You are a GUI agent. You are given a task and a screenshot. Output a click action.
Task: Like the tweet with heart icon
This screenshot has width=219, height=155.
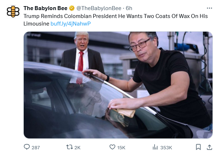coord(112,147)
